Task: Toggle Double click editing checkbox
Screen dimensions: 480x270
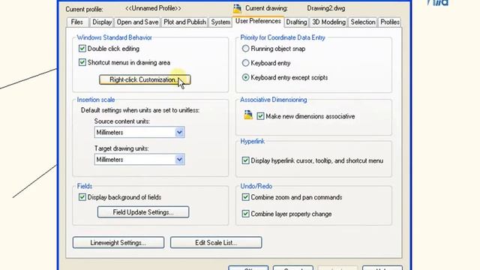Action: click(x=82, y=48)
